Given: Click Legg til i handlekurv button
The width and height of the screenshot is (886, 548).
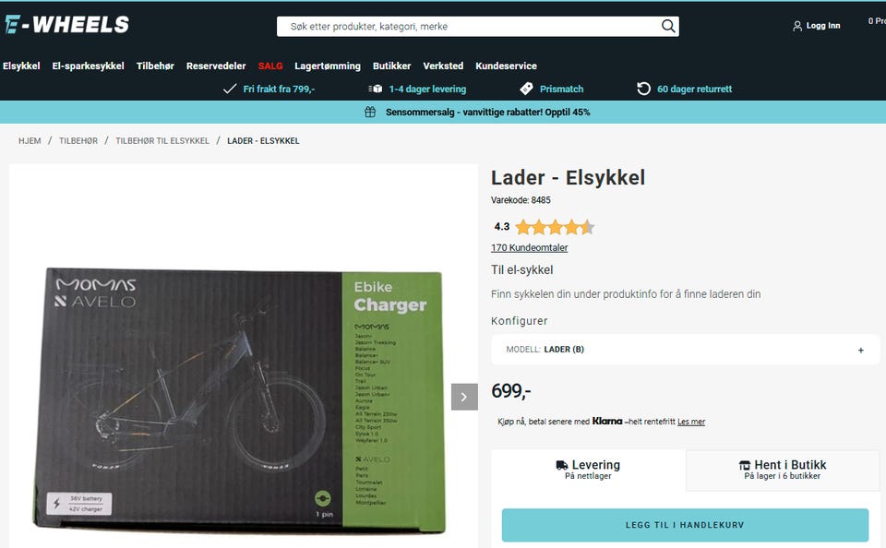Looking at the screenshot, I should (685, 525).
